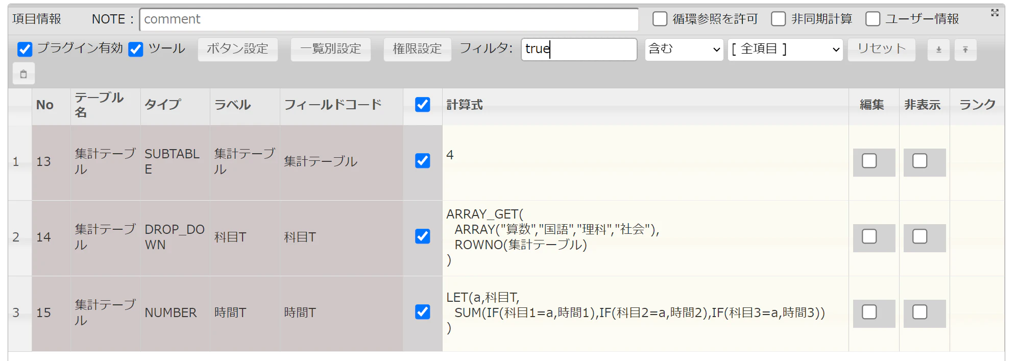
Task: Click the DROP_DOWN type cell
Action: pos(175,238)
